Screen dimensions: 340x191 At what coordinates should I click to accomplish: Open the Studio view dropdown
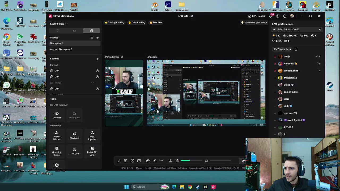pyautogui.click(x=59, y=24)
